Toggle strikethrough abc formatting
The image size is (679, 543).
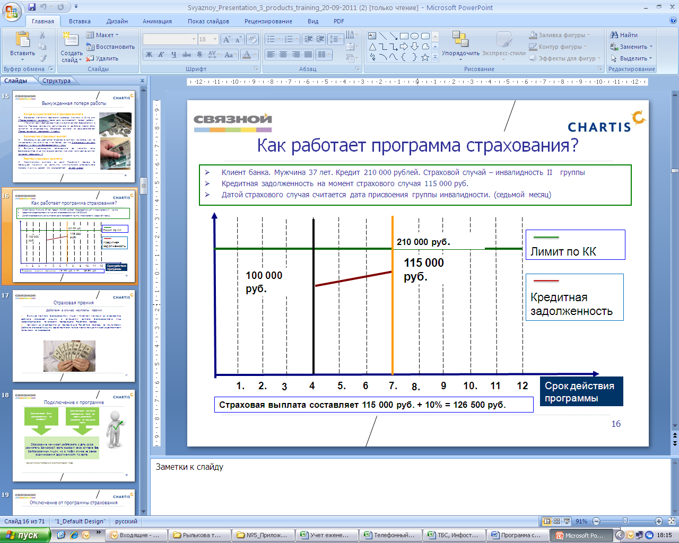(186, 55)
